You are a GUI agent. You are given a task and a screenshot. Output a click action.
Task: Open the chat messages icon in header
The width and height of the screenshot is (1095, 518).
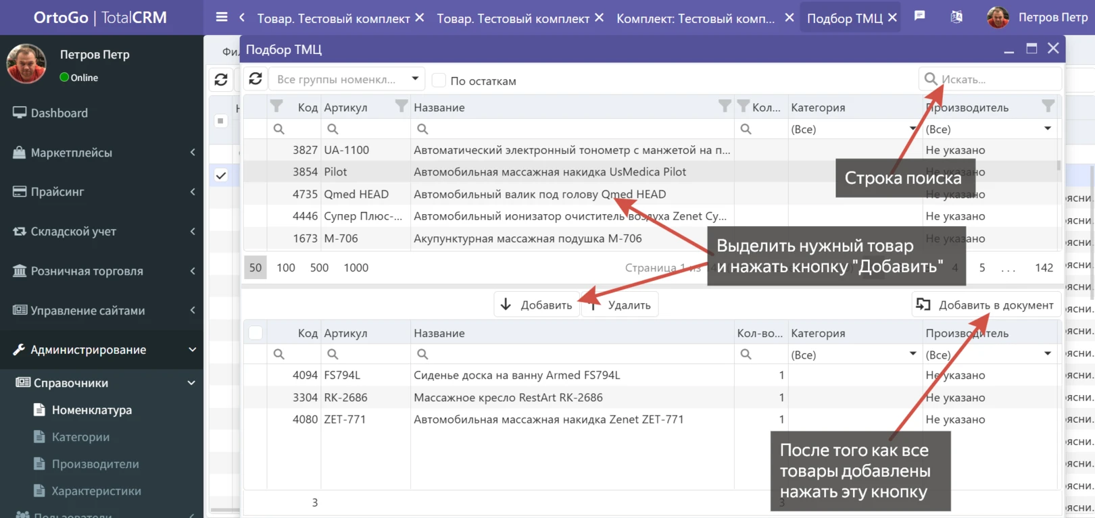click(x=919, y=16)
